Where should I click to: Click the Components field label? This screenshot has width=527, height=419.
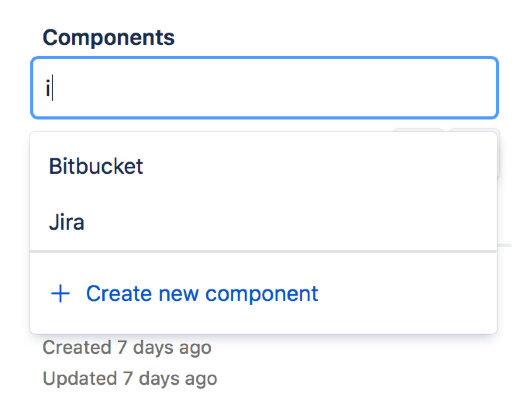click(x=108, y=38)
